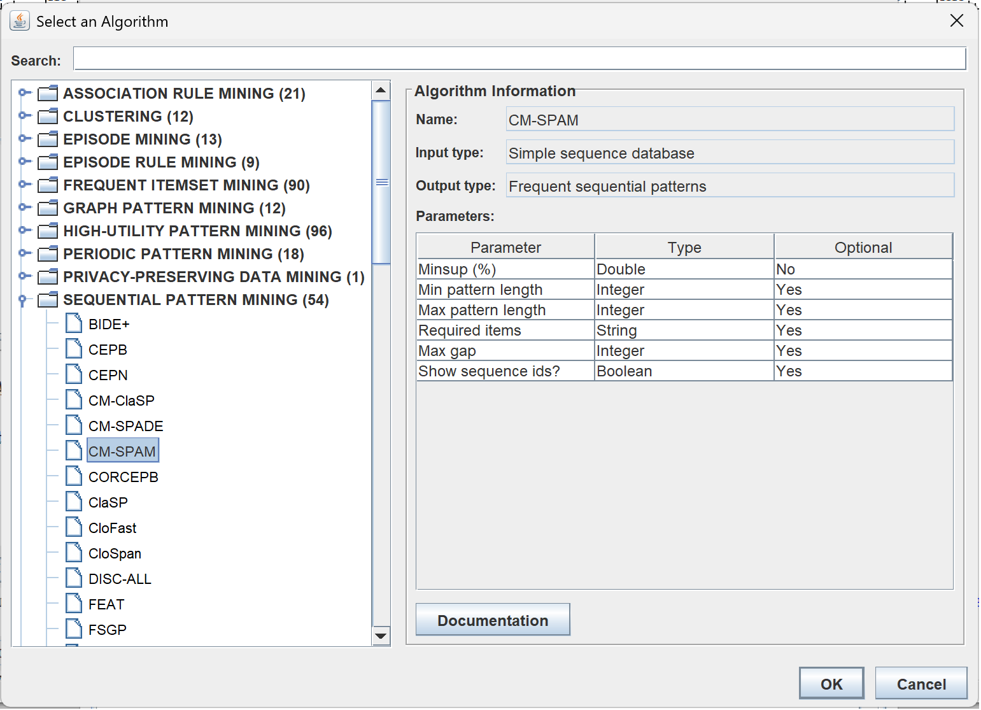Select the CM-SPAM algorithm entry

pyautogui.click(x=122, y=451)
